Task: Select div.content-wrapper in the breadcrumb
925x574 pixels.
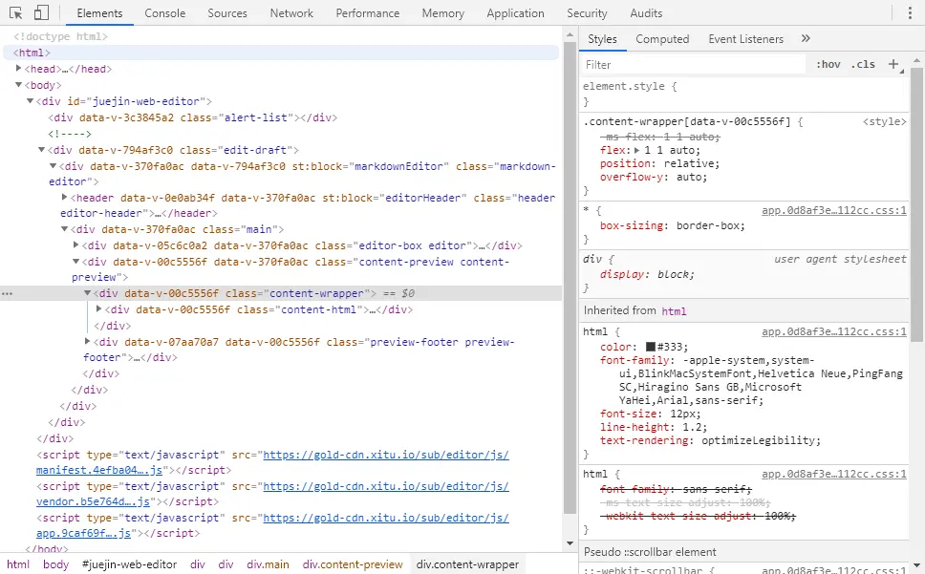Action: 467,564
